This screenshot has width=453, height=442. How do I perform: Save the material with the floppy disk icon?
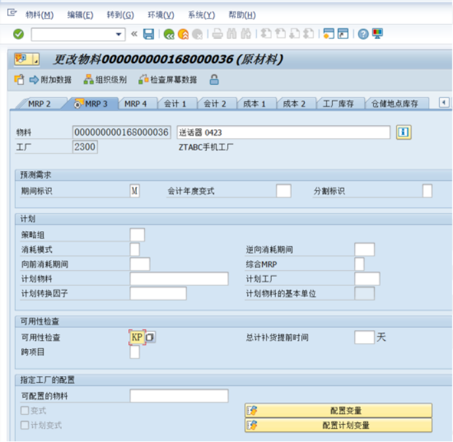point(149,34)
